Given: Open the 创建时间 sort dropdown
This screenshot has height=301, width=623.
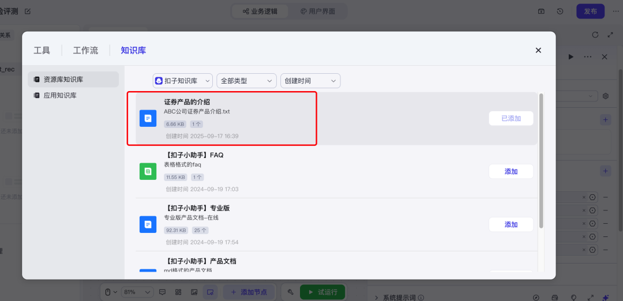Looking at the screenshot, I should [x=310, y=81].
